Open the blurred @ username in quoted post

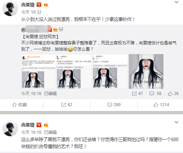pyautogui.click(x=36, y=30)
